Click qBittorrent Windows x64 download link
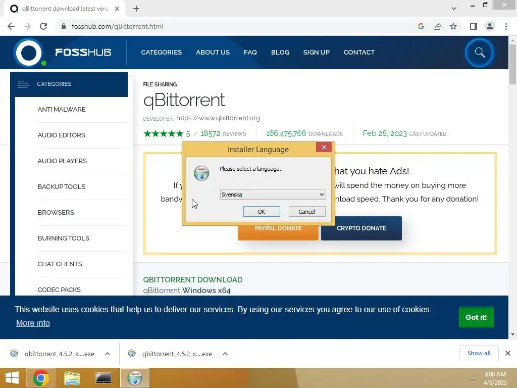This screenshot has height=388, width=517. point(187,290)
